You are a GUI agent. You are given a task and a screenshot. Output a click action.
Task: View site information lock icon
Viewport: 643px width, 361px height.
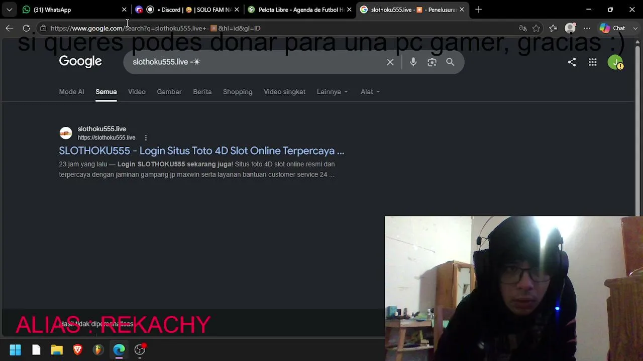[x=43, y=28]
